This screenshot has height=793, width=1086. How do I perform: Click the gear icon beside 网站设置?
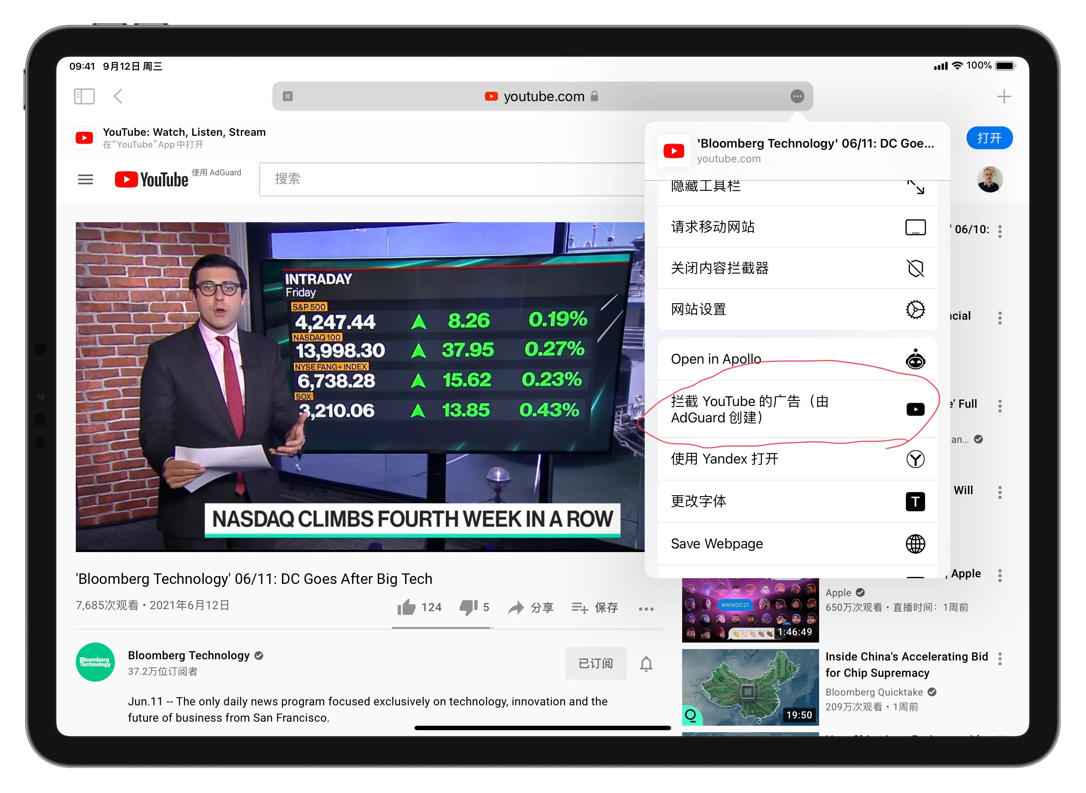point(915,309)
